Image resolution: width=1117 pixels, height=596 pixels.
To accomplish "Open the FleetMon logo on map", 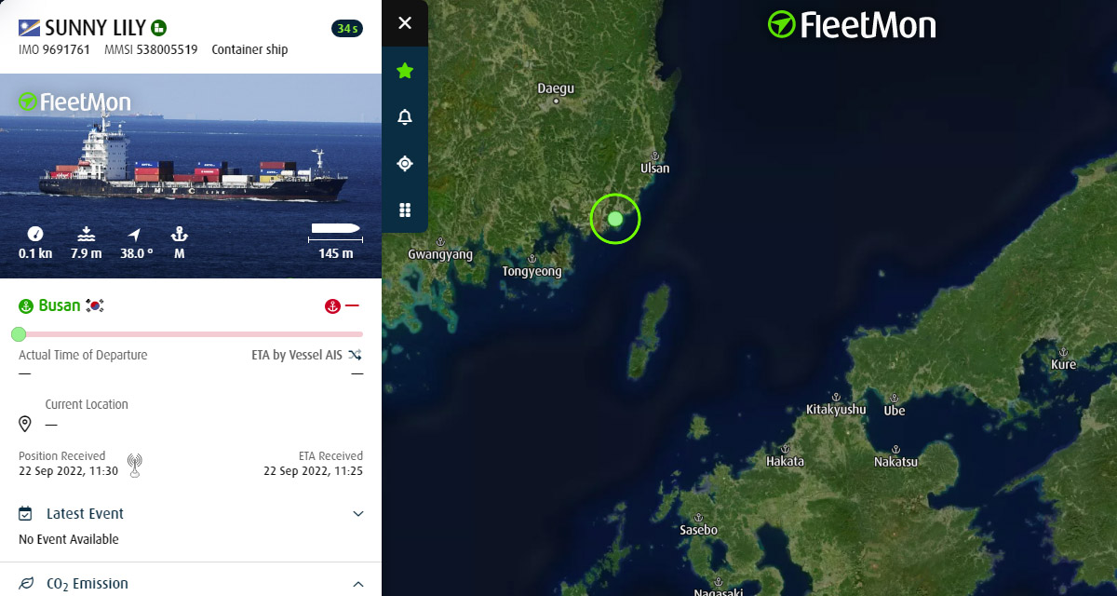I will point(852,25).
